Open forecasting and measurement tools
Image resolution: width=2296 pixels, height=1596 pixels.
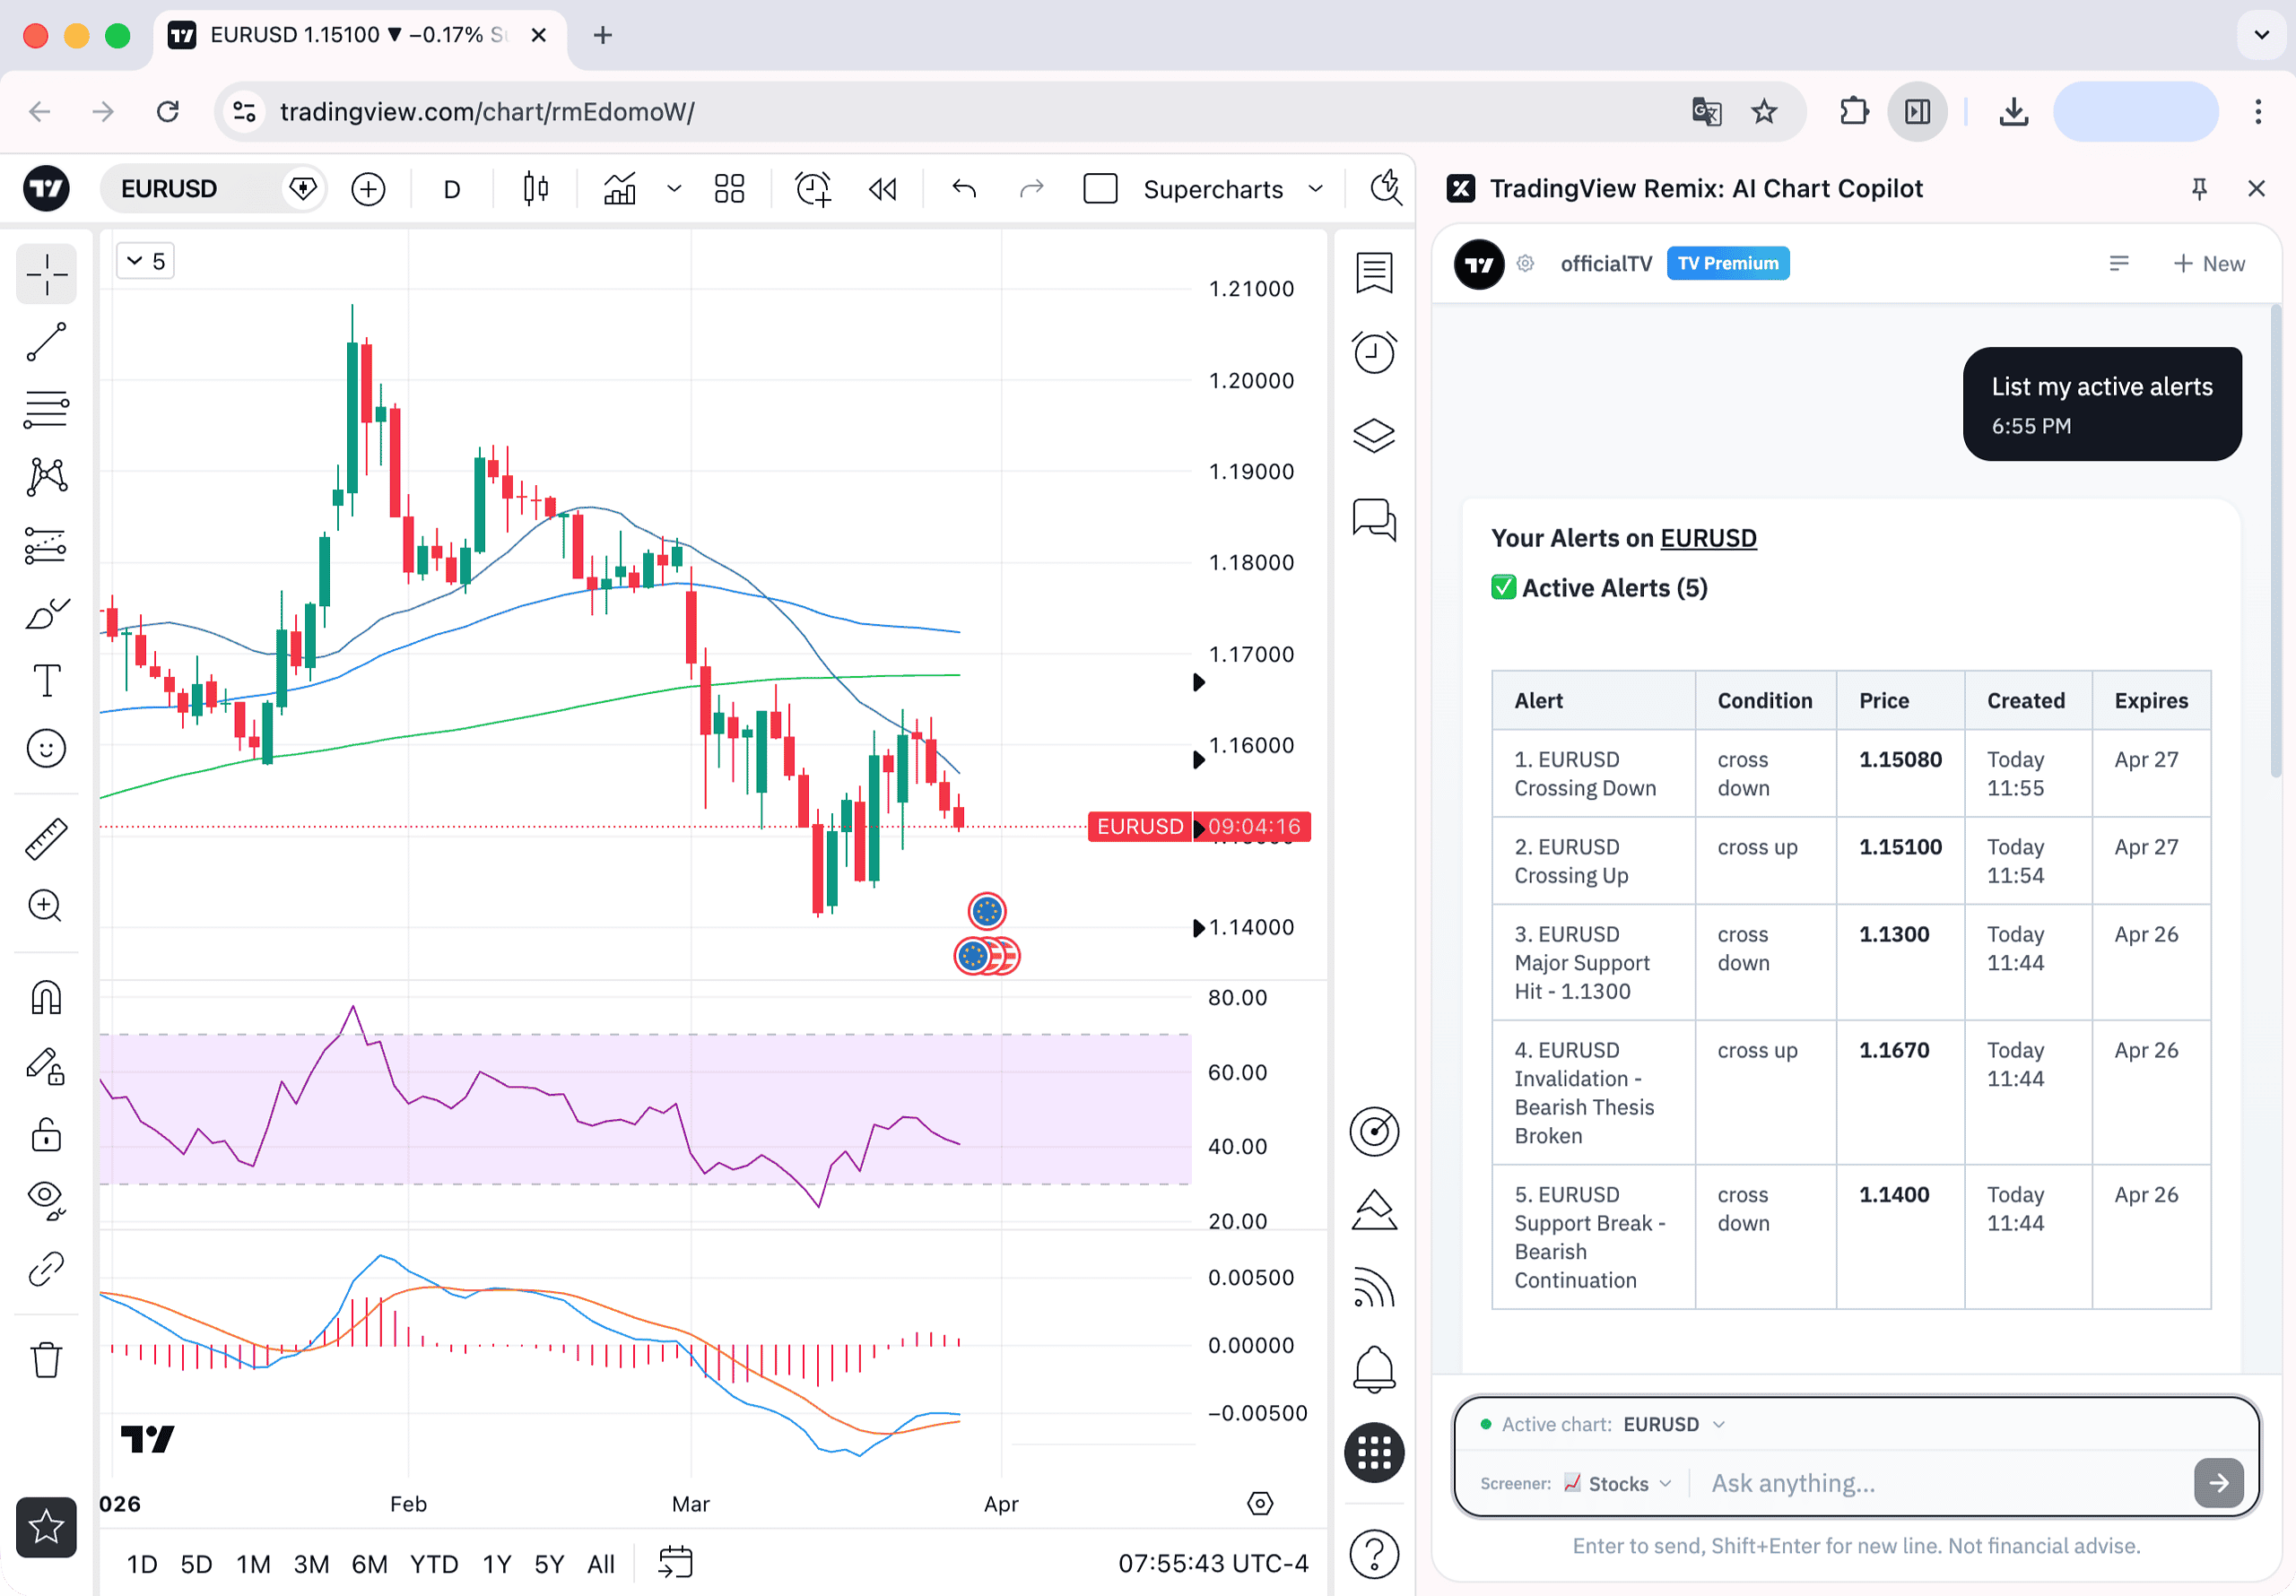tap(46, 546)
